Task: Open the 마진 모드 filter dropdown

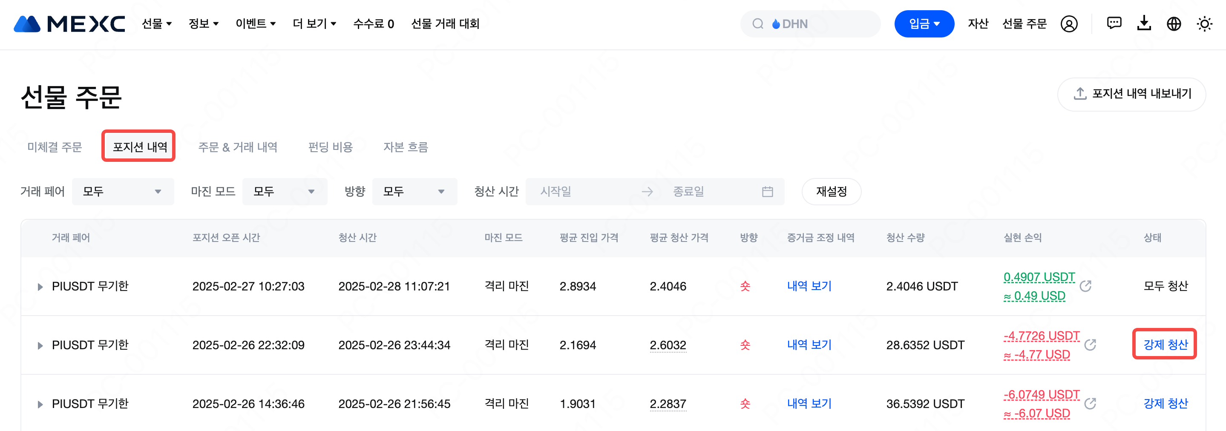Action: [x=284, y=192]
